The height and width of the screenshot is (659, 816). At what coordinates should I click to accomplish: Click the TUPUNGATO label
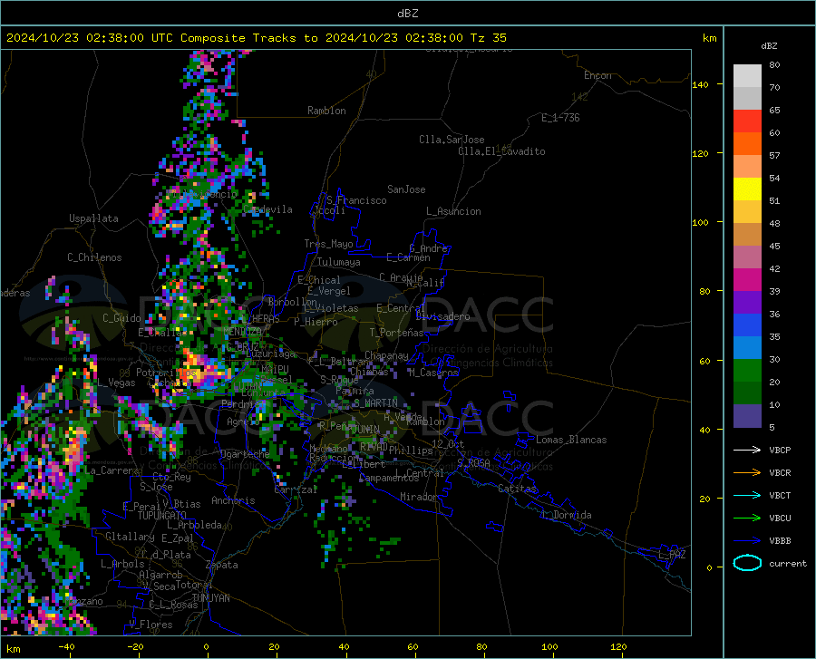162,516
